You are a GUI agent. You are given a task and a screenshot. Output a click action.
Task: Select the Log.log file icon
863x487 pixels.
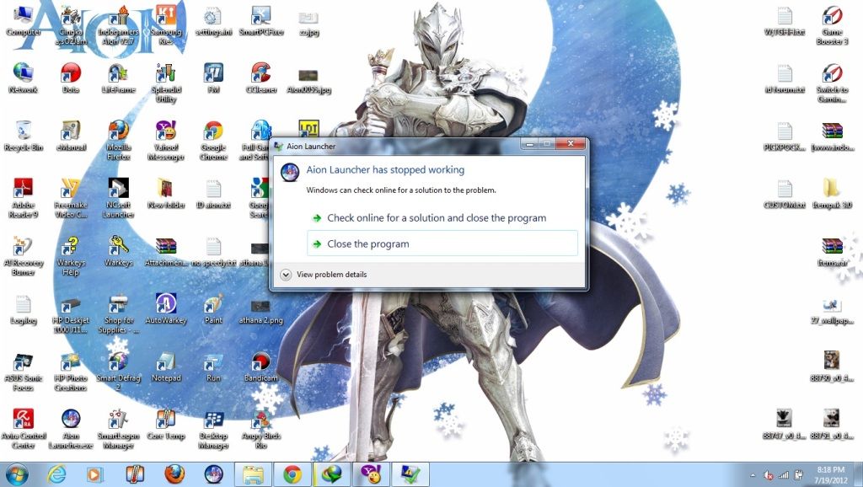pos(23,309)
